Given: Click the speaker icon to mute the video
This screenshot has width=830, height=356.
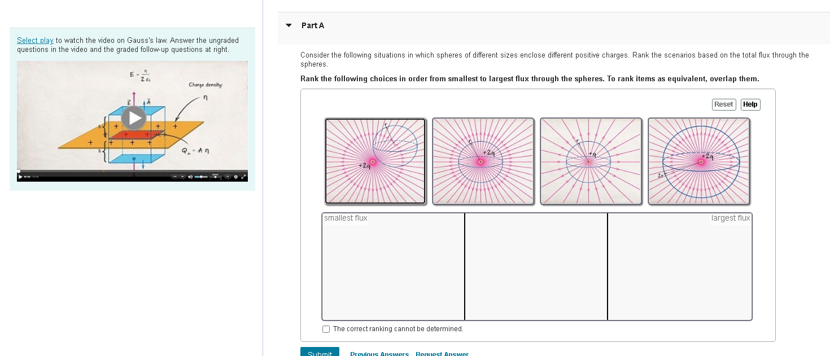Looking at the screenshot, I should pyautogui.click(x=190, y=177).
